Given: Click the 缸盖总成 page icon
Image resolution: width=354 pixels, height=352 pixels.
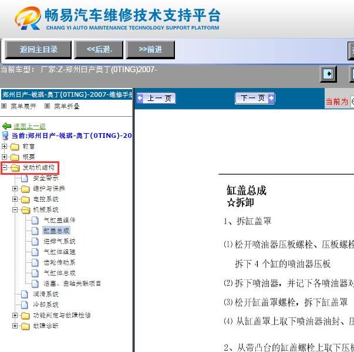Looking at the screenshot, I should click(35, 231).
